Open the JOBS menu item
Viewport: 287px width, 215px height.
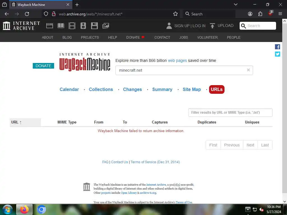184,38
